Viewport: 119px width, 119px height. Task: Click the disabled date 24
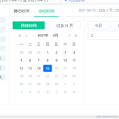pos(65,76)
